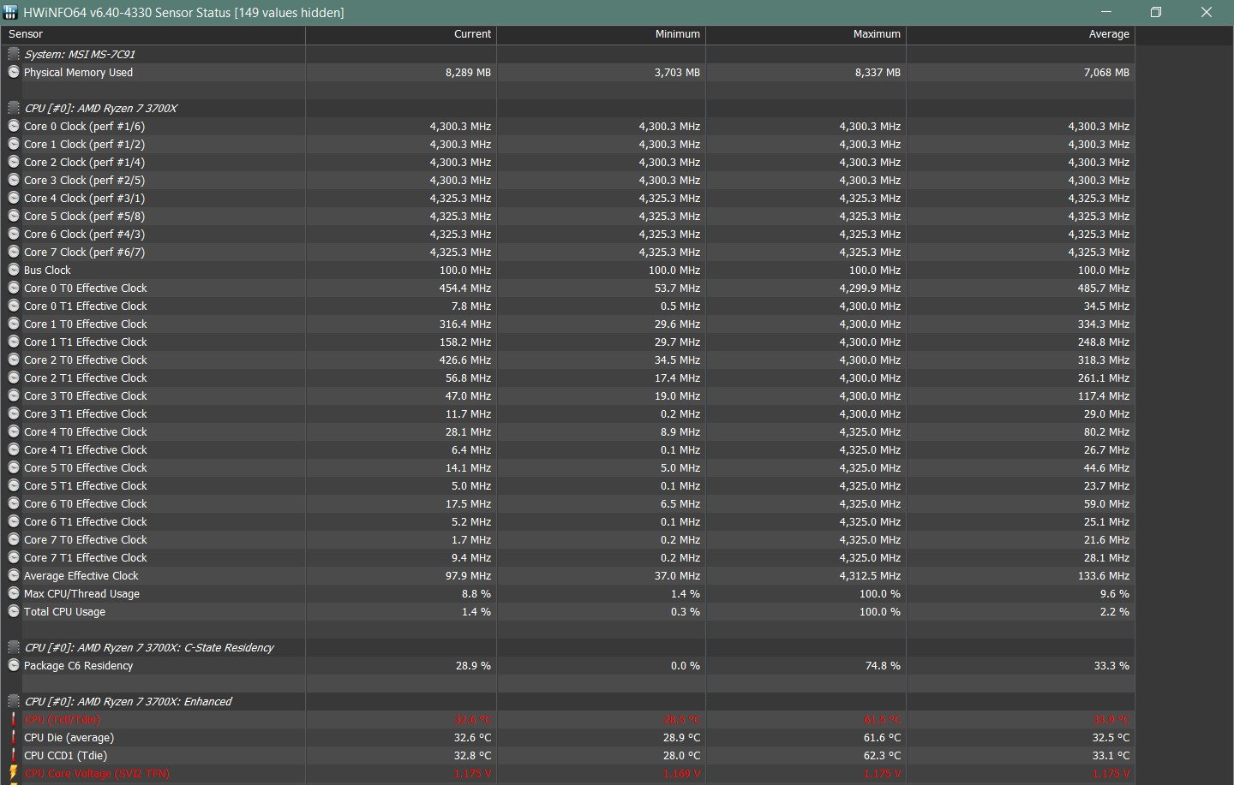Click thermometer icon beside CPU Die (average)

coord(13,737)
